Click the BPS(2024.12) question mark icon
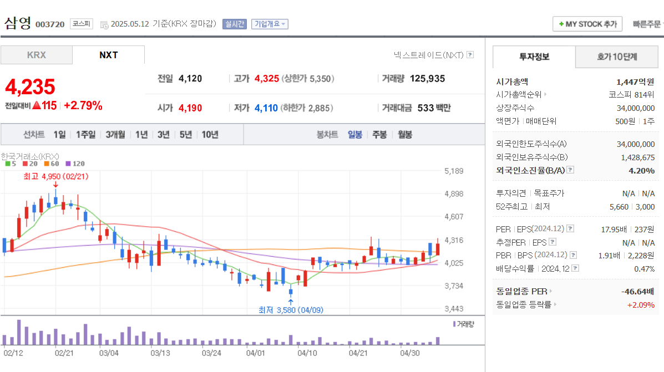Viewport: 664px width, 372px height. [x=574, y=255]
